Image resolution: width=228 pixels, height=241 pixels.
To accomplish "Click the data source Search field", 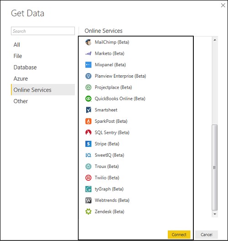I will point(43,31).
